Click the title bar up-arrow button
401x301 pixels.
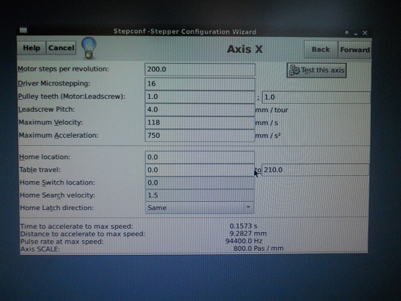(x=346, y=33)
